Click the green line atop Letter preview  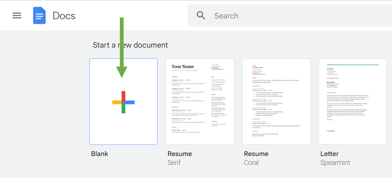(353, 64)
